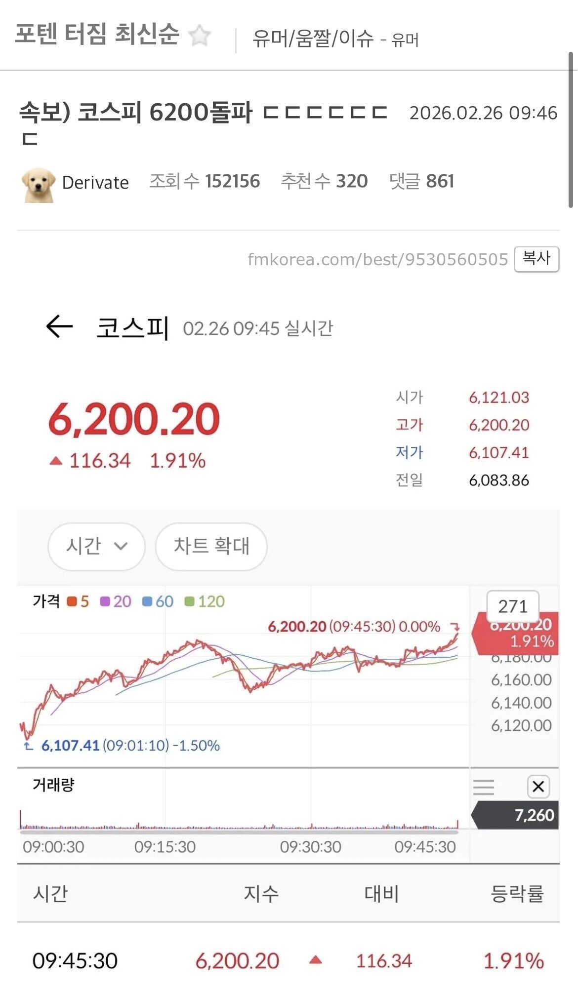Open the fmkorea.com/best URL link
Screen dimensions: 578x995
tap(377, 259)
